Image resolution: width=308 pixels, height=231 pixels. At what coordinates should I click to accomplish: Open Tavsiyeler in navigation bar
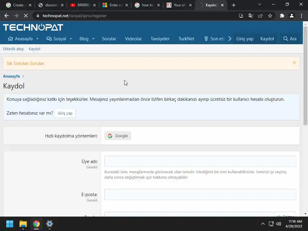(160, 39)
